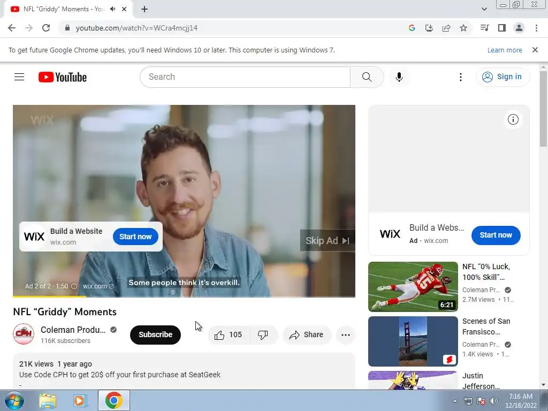This screenshot has width=548, height=411.
Task: Open Chrome profile avatar
Action: [x=519, y=28]
